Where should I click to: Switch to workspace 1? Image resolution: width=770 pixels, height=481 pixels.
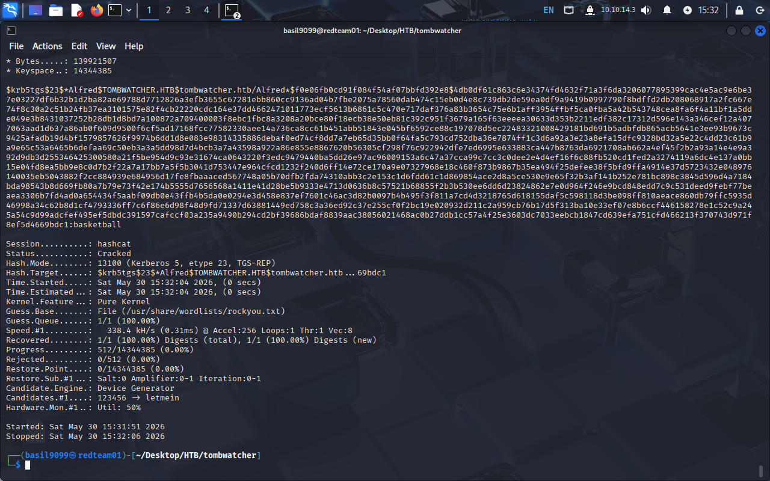tap(149, 10)
